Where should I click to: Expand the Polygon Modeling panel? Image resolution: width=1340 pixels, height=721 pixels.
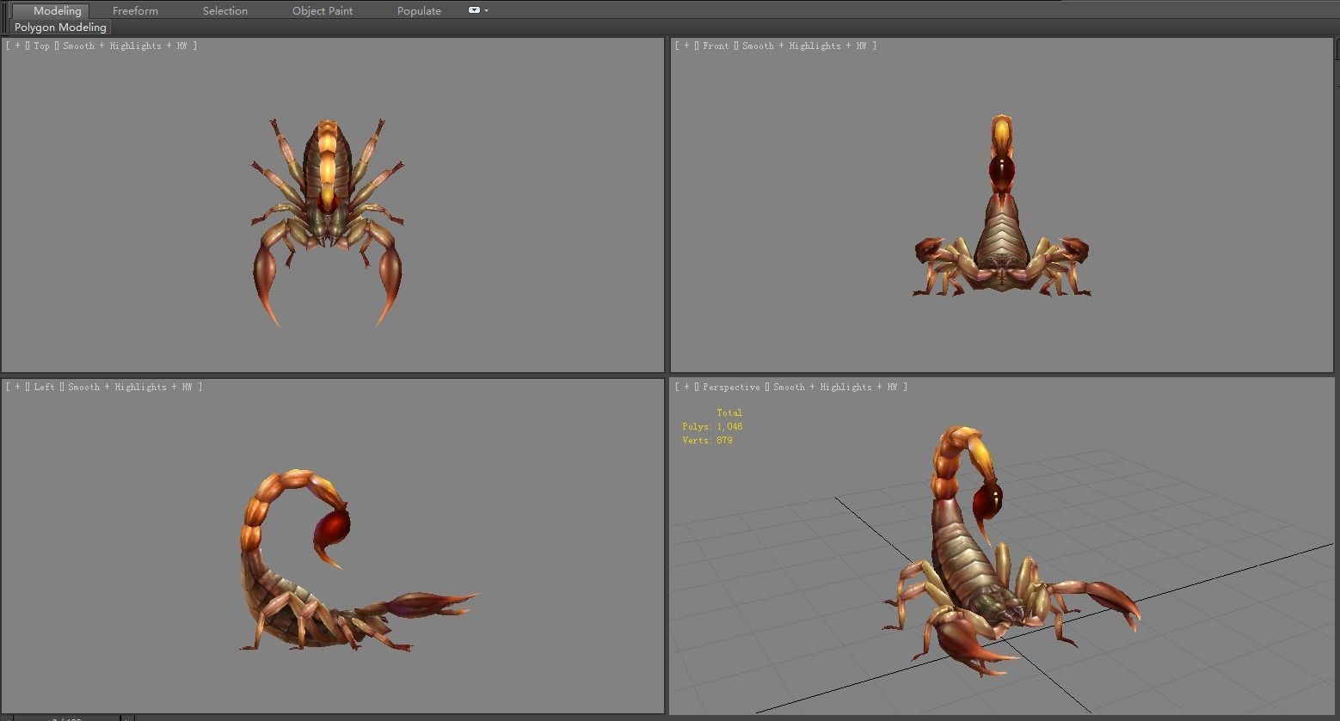click(60, 27)
